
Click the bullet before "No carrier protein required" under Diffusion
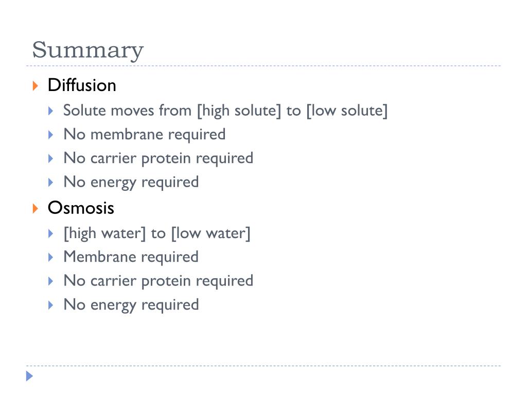[x=51, y=158]
